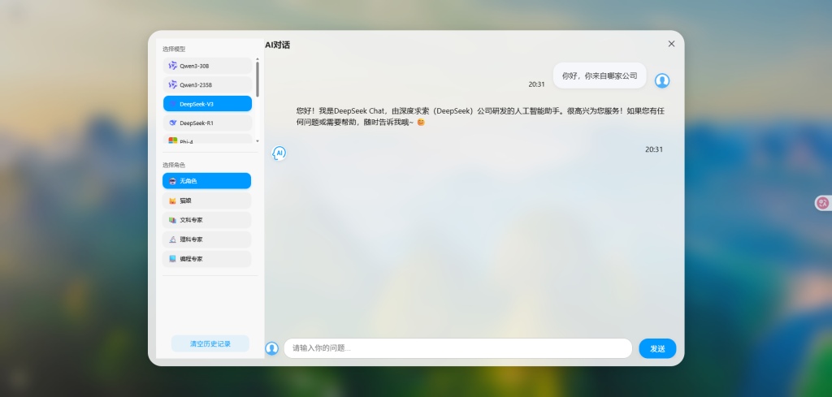Click the model list scrollbar thumb
Viewport: 832px width, 397px height.
tap(258, 80)
